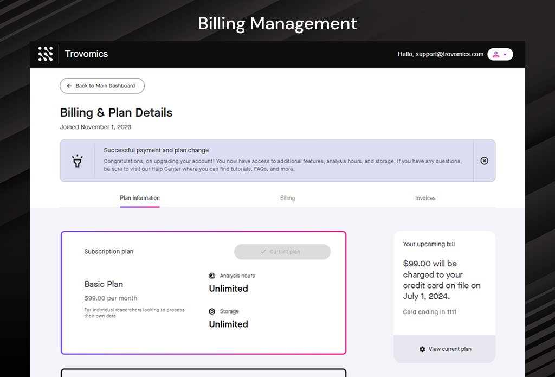
Task: Click the Storage icon
Action: 212,311
